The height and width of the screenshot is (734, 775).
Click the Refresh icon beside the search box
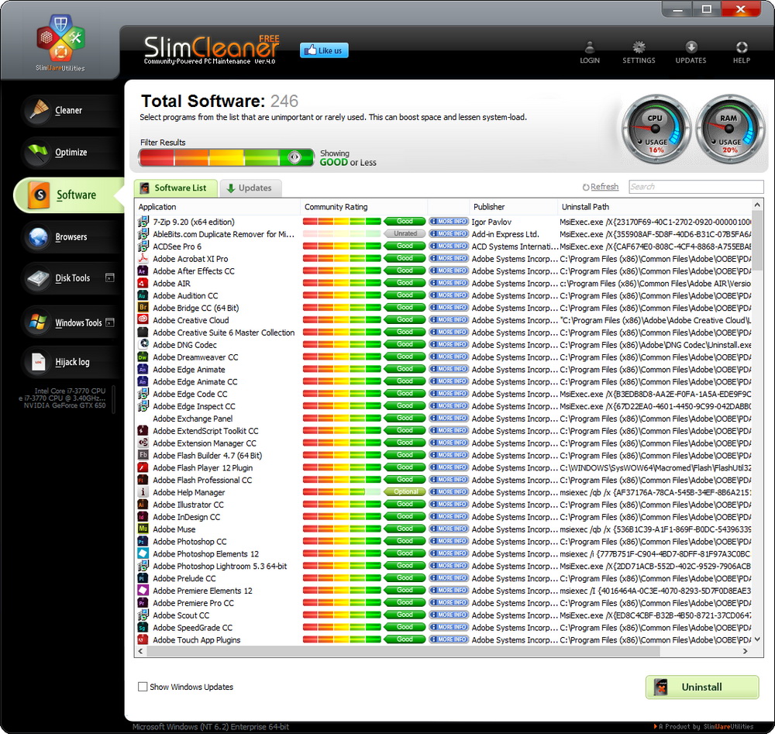[586, 188]
